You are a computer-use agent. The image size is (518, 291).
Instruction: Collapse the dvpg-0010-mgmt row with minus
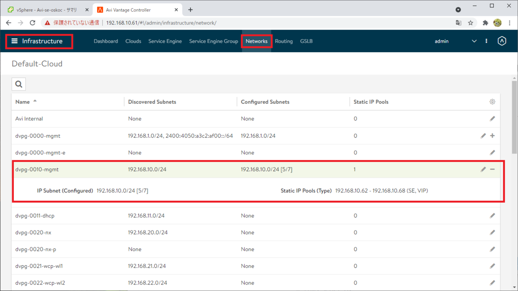pos(492,169)
